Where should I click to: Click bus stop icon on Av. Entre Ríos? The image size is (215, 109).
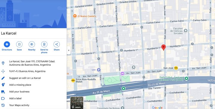point(76,61)
